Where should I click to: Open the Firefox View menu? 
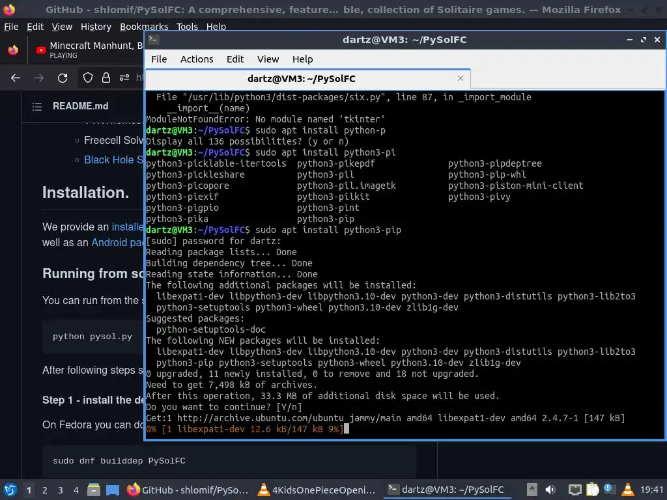62,27
